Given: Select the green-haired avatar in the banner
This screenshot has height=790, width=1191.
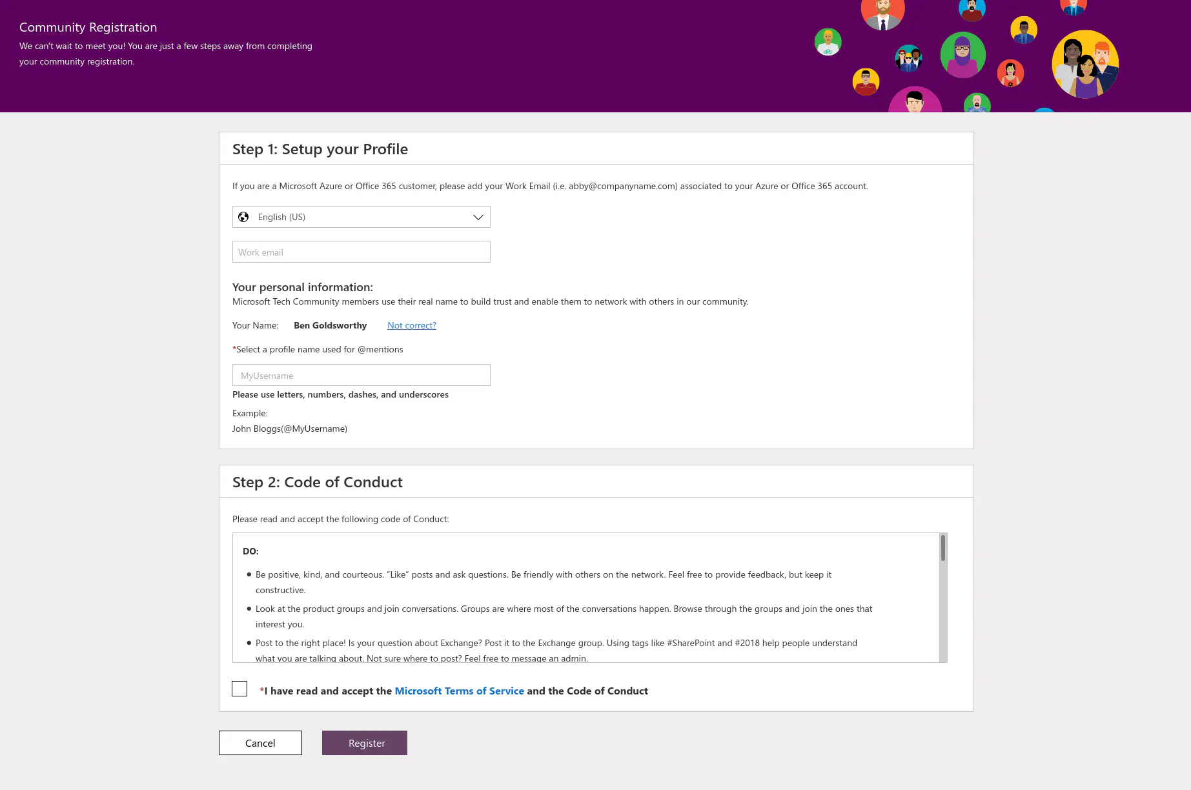Looking at the screenshot, I should point(828,41).
